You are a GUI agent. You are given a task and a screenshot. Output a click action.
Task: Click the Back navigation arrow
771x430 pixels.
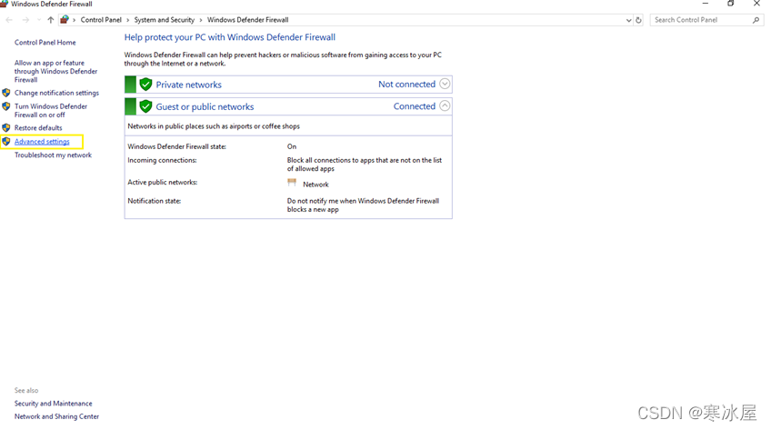click(9, 20)
